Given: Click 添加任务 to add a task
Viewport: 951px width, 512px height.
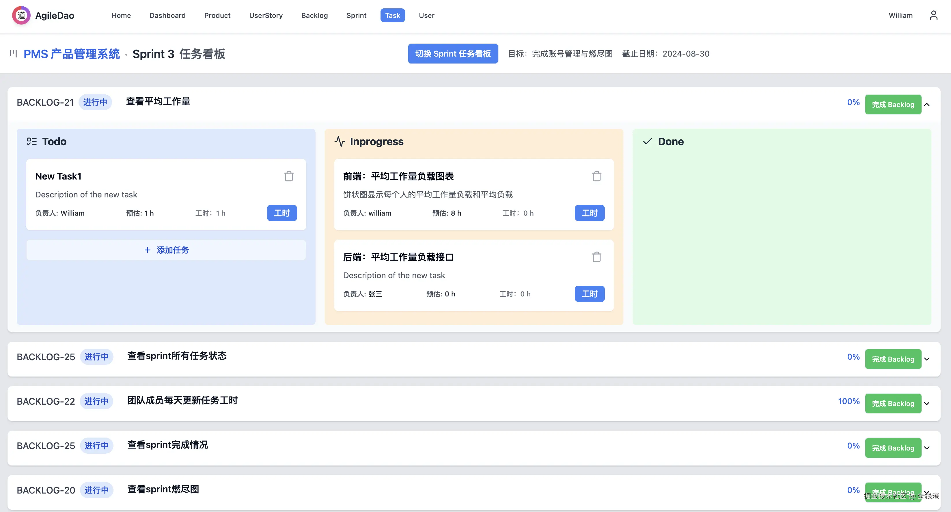Looking at the screenshot, I should pos(166,250).
